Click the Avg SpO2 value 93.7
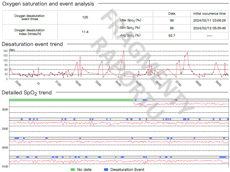 (x=171, y=36)
